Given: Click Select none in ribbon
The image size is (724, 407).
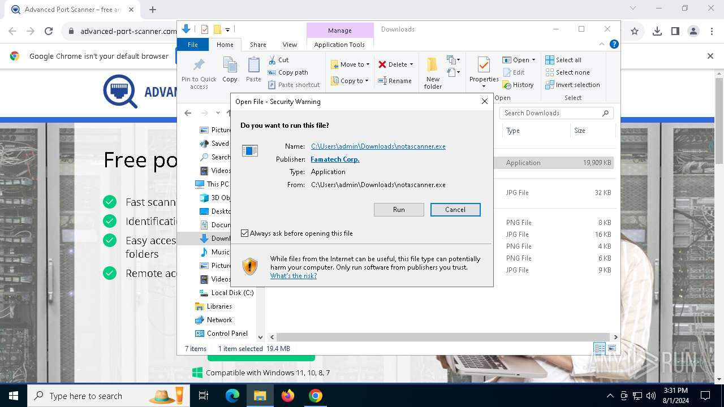Looking at the screenshot, I should pos(568,72).
